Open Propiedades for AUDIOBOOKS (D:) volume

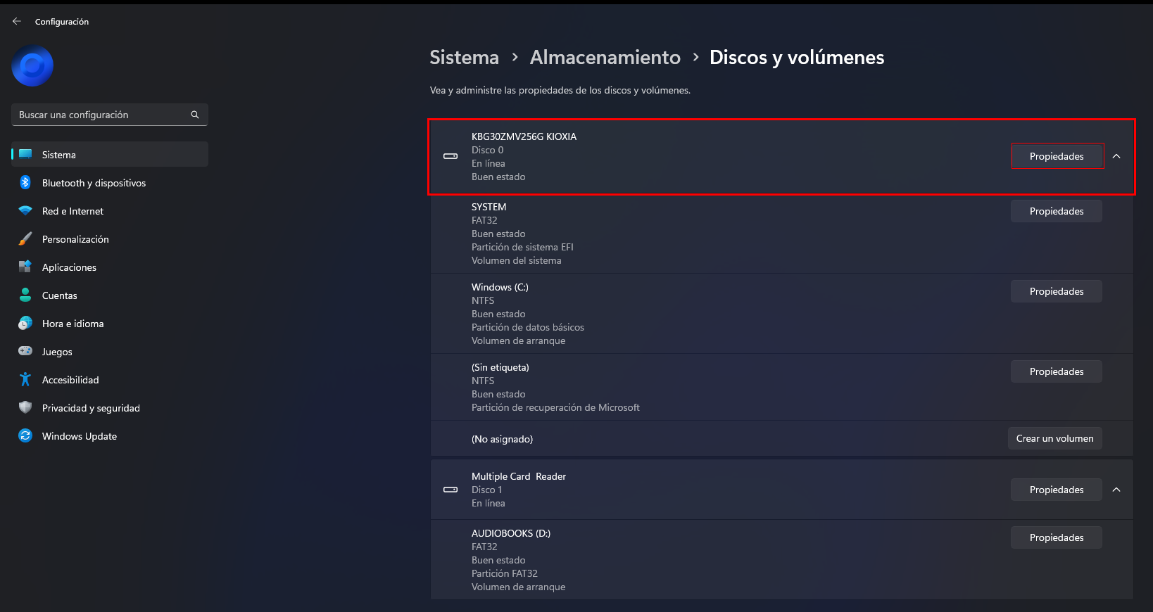point(1057,537)
